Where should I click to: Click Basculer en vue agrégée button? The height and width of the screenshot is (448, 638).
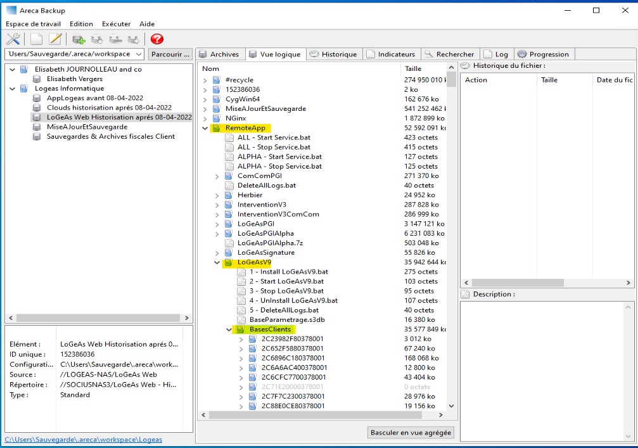coord(411,433)
